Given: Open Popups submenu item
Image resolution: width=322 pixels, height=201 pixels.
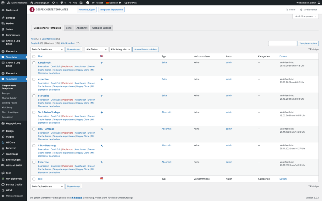Looking at the screenshot, I should click(x=6, y=93).
